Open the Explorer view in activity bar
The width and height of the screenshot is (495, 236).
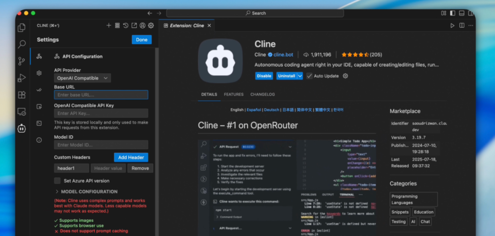(x=22, y=28)
